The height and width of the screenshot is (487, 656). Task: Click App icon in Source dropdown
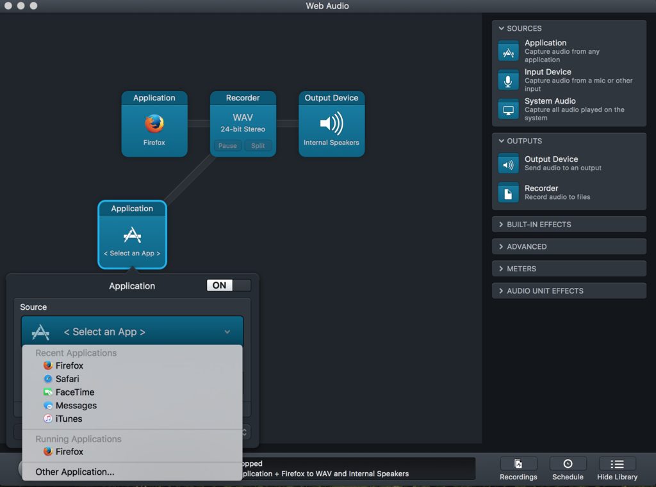point(40,332)
